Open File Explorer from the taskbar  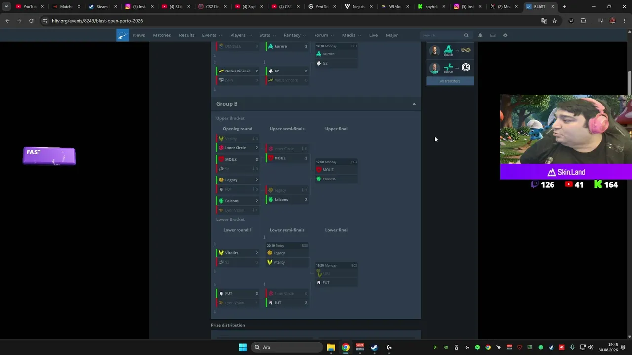(x=331, y=347)
